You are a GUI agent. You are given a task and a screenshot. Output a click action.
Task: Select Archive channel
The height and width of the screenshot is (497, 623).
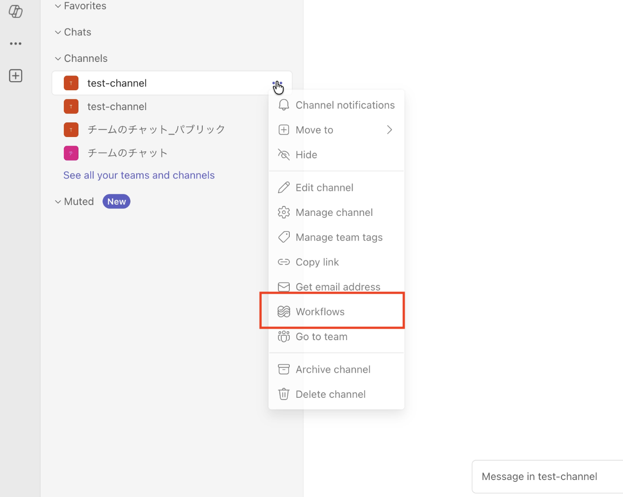tap(337, 369)
